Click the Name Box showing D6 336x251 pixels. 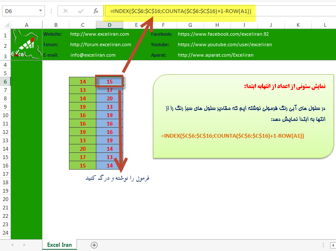coord(20,11)
